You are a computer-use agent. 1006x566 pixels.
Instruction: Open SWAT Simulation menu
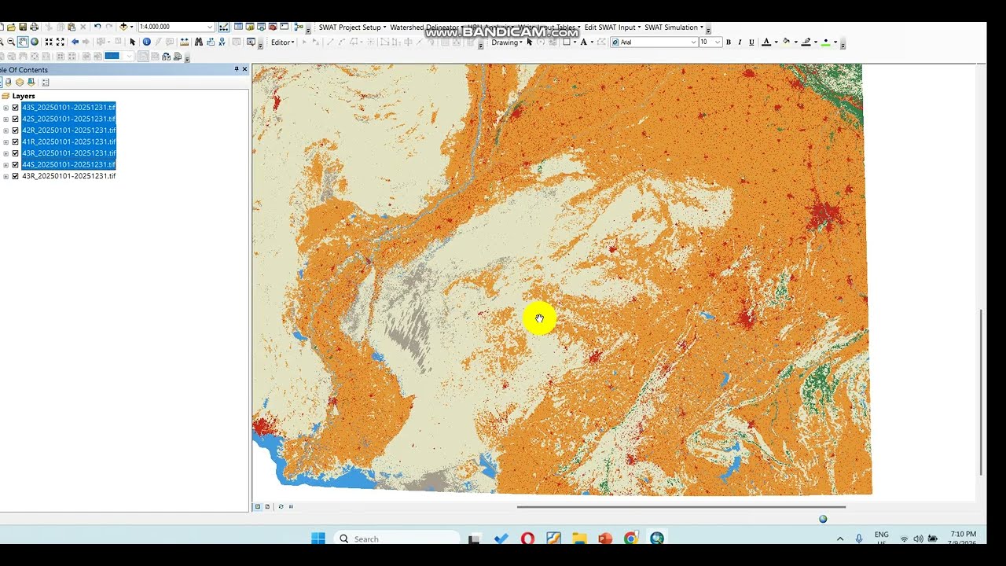coord(673,28)
